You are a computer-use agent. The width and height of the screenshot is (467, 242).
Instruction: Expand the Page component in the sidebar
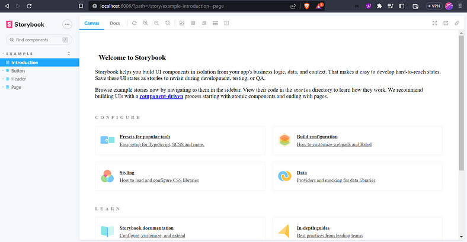click(x=16, y=87)
